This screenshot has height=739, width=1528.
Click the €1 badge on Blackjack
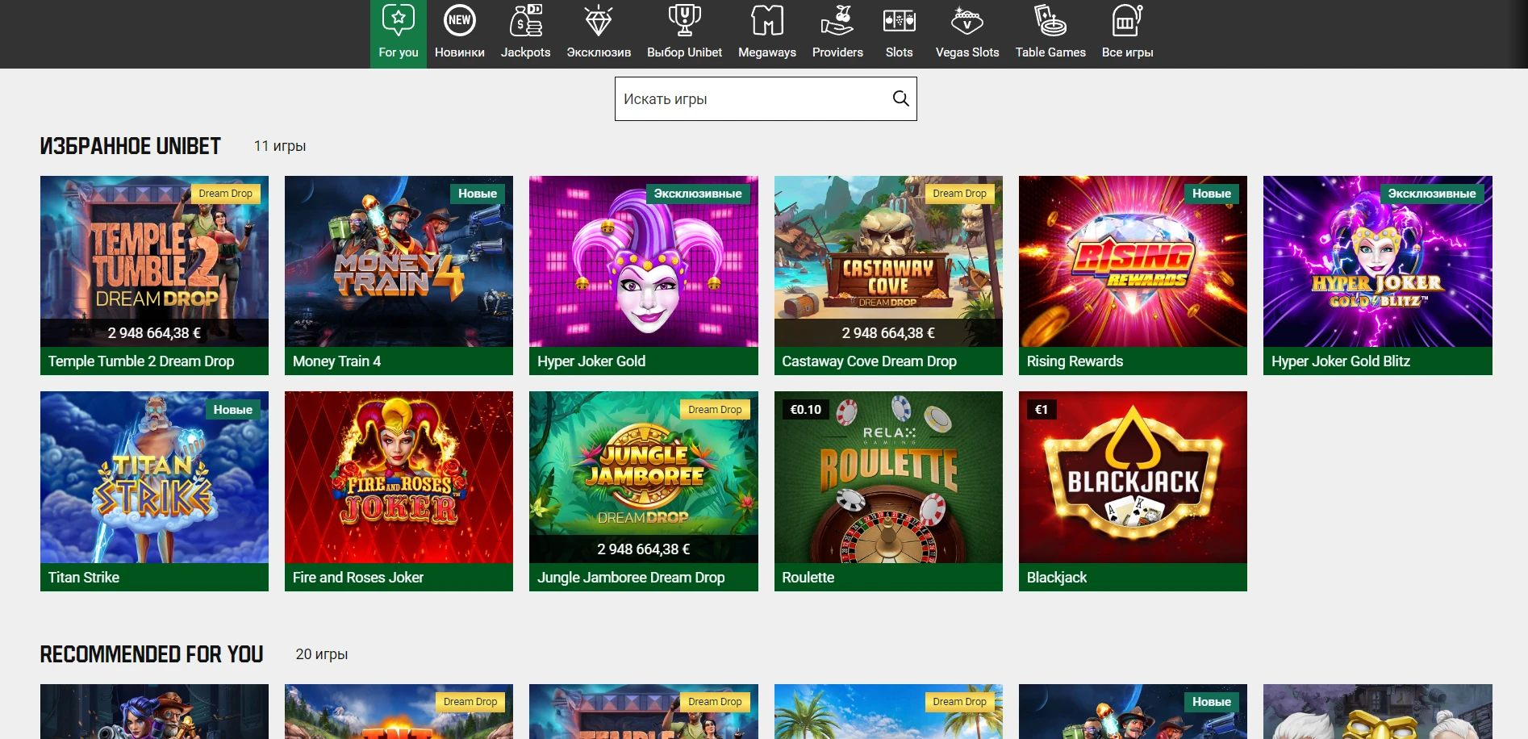[x=1042, y=410]
